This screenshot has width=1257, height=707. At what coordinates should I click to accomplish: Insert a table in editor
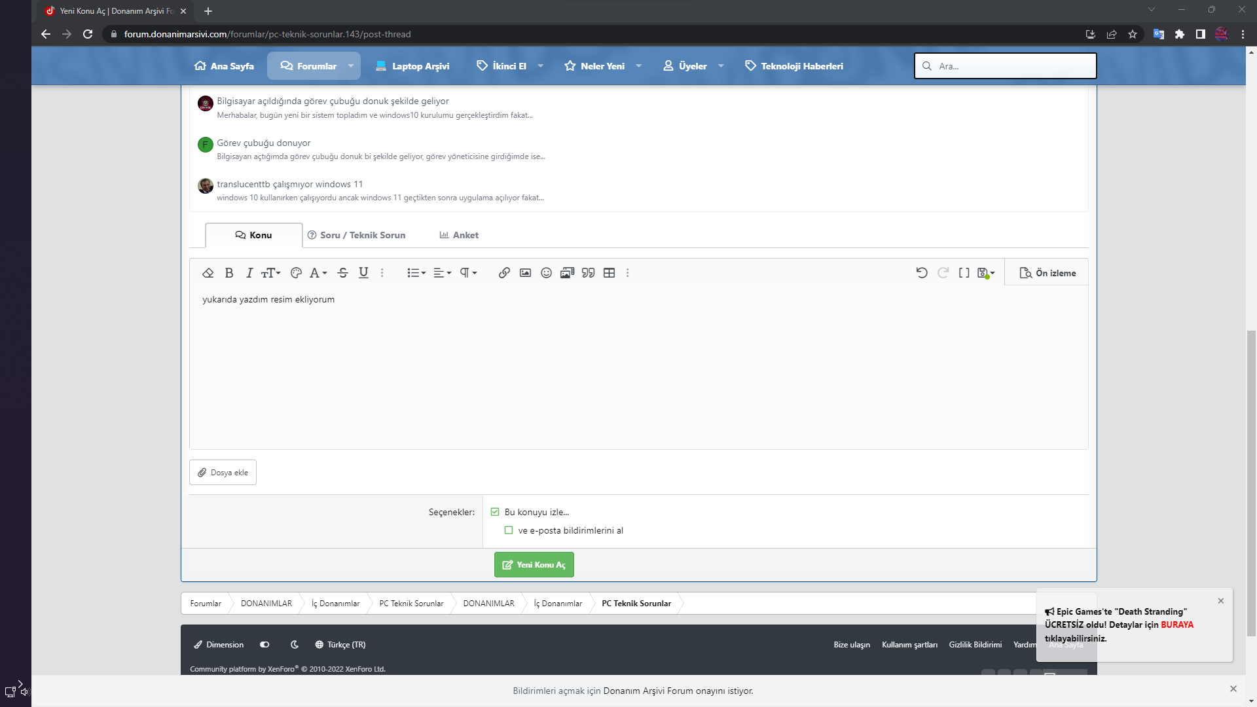609,273
